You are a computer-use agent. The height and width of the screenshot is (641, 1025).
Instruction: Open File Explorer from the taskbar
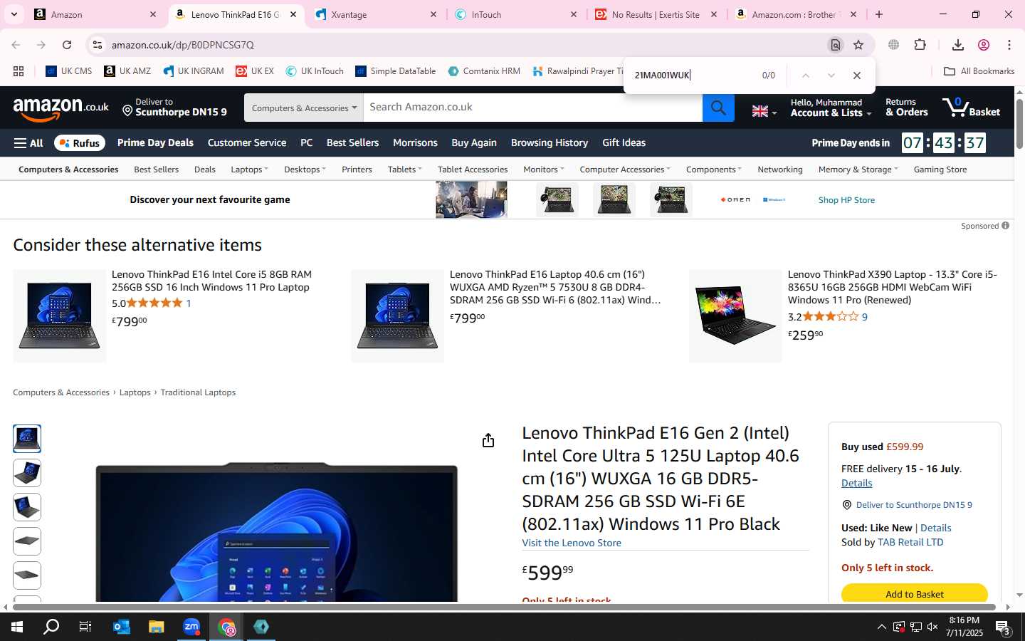156,627
